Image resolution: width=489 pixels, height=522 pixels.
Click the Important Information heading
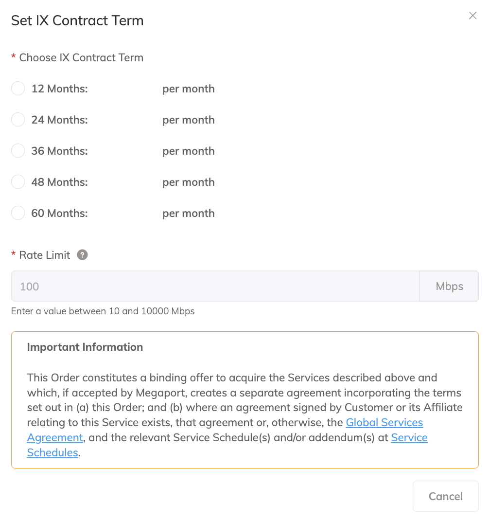[x=85, y=347]
